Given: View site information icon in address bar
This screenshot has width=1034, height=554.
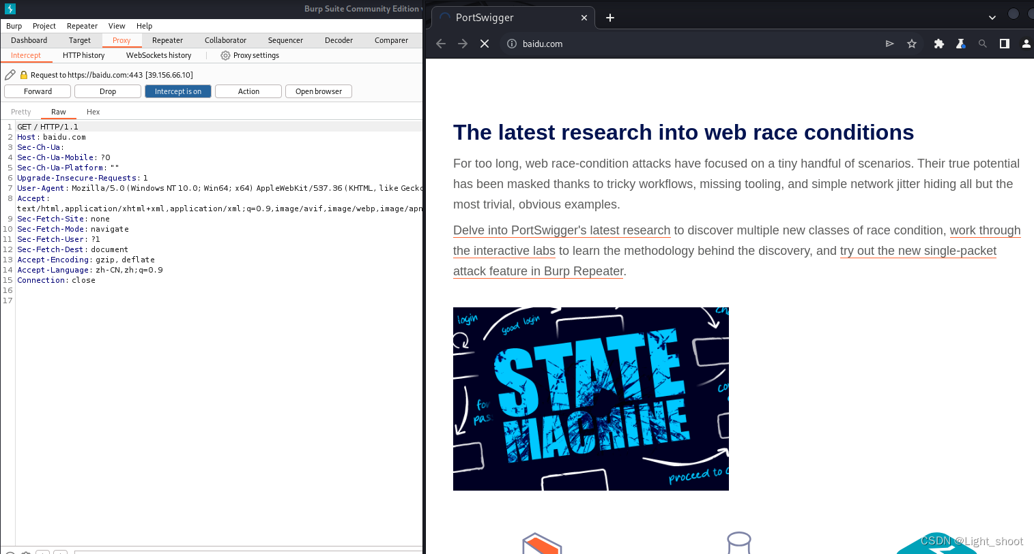Looking at the screenshot, I should pyautogui.click(x=511, y=44).
